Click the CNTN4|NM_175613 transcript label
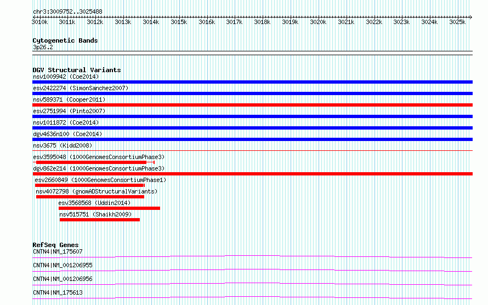The width and height of the screenshot is (488, 305). coord(58,292)
